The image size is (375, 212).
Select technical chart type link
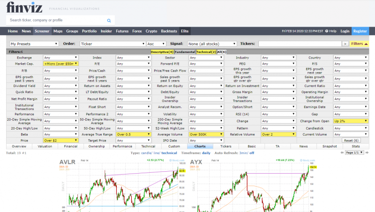tap(169, 153)
